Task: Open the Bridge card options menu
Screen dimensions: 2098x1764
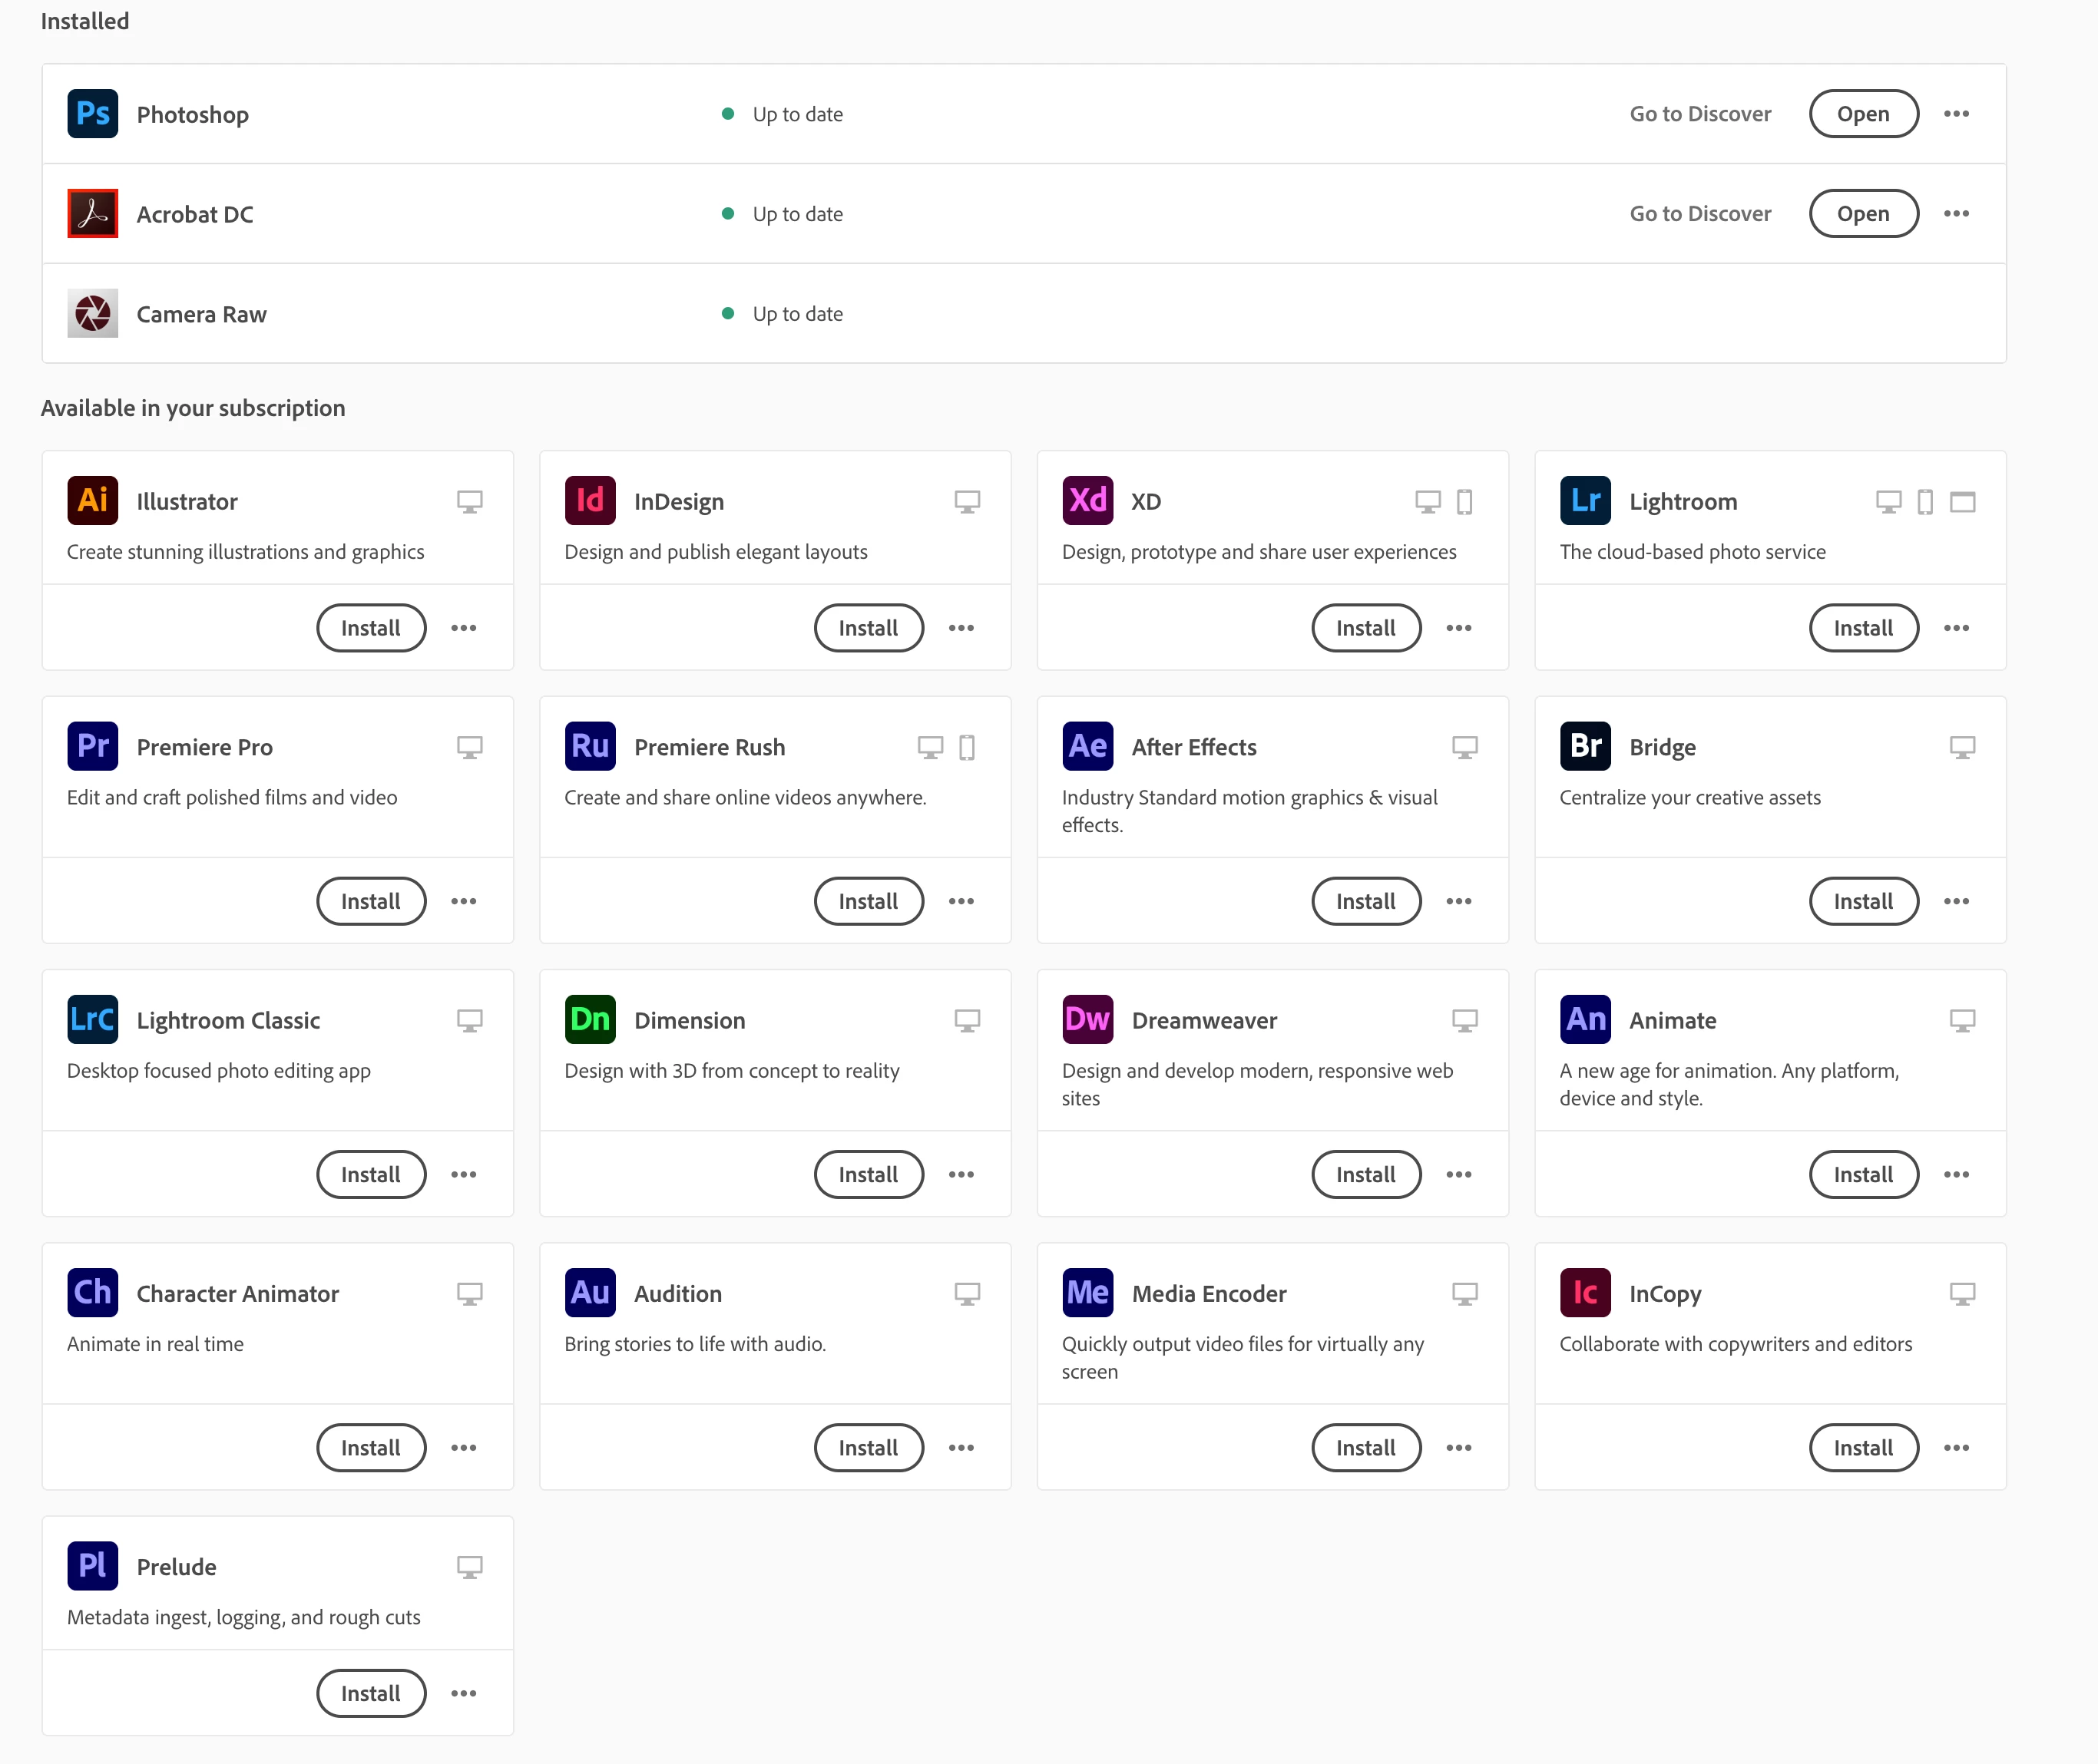Action: click(1956, 901)
